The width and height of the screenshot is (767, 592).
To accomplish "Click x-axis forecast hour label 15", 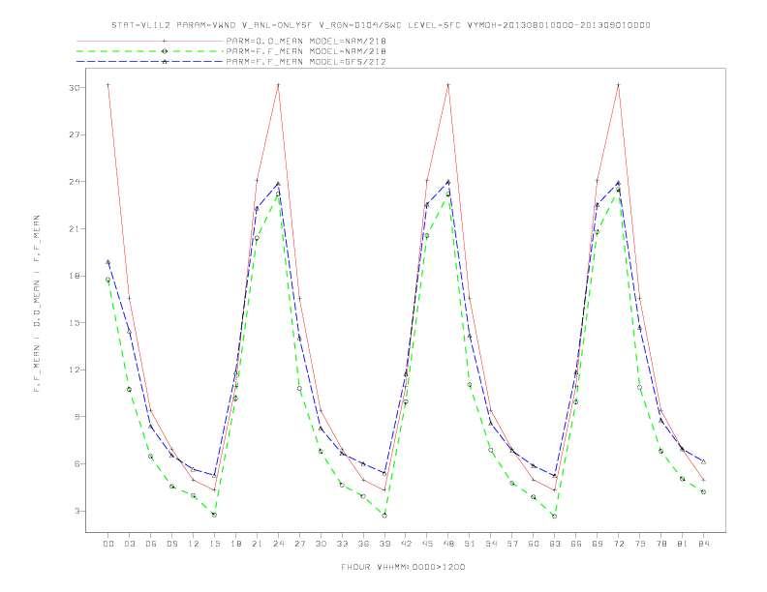I will 214,544.
